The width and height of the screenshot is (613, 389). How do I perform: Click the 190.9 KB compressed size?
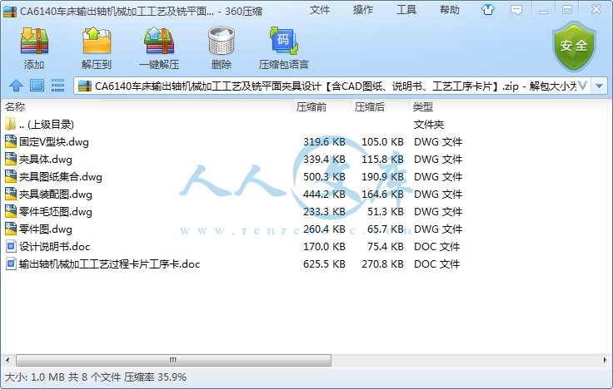pos(382,177)
